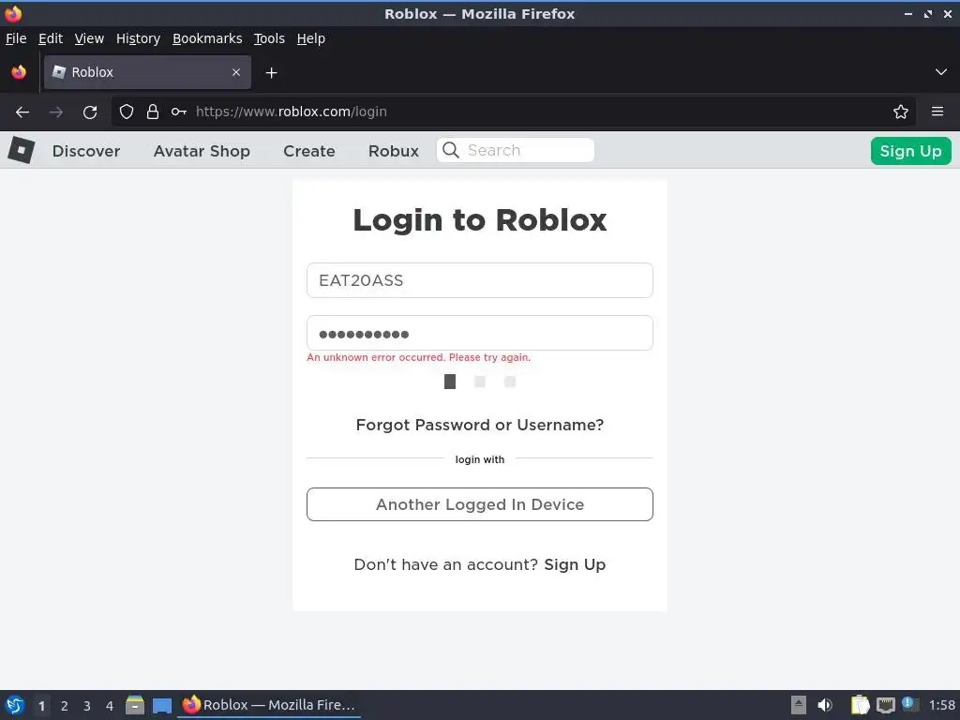Open the History menu
The image size is (960, 720).
tap(139, 38)
